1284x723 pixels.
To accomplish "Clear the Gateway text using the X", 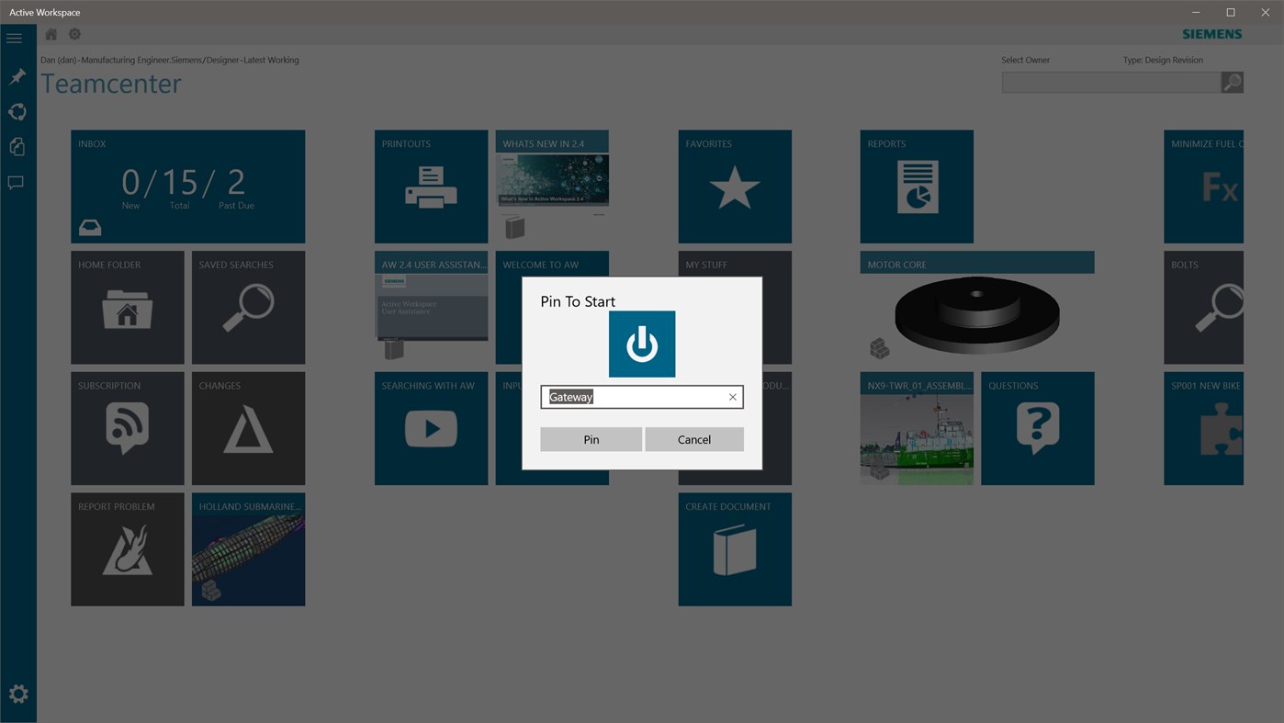I will coord(731,396).
